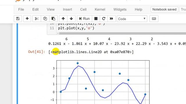The width and height of the screenshot is (186, 104).
Task: Open the command palette keyboard icon
Action: coord(154,18)
